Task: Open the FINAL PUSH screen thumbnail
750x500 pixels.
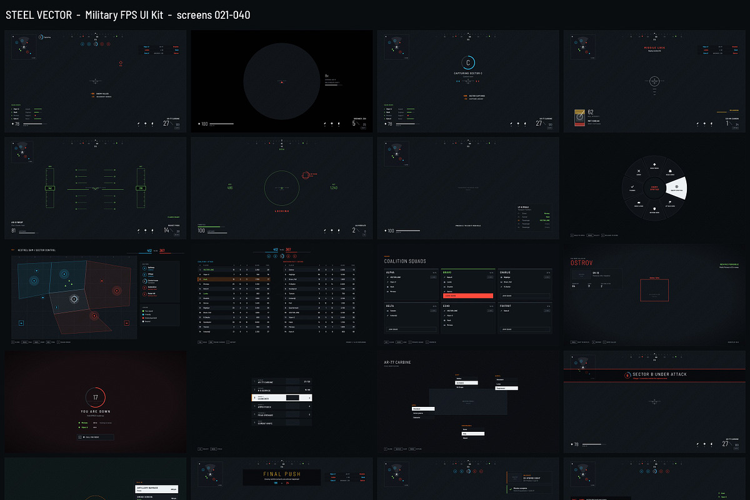Action: coord(282,479)
